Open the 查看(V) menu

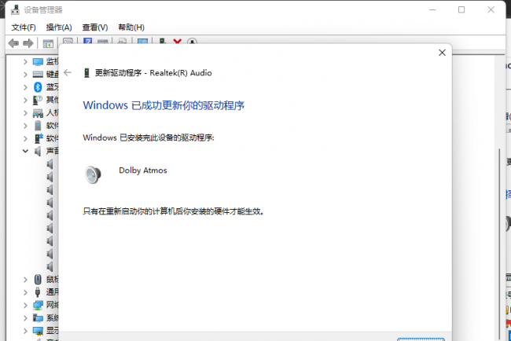(95, 27)
